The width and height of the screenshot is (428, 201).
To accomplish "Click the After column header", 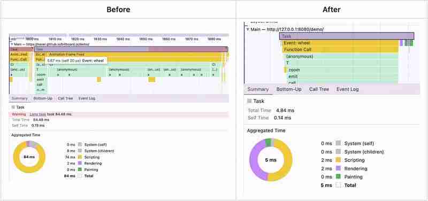I will point(332,10).
